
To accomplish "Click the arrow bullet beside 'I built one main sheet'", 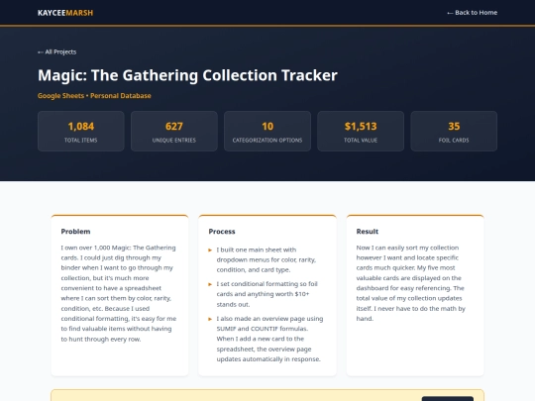I will coord(210,250).
